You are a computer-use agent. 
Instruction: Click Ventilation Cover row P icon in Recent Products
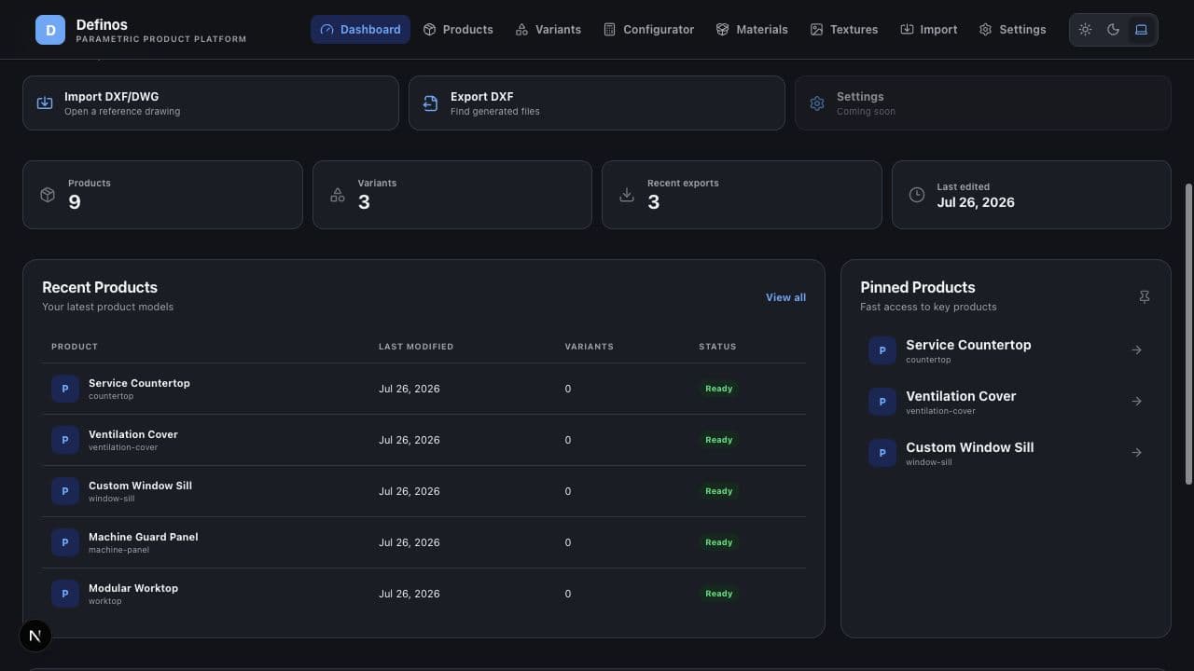coord(65,440)
